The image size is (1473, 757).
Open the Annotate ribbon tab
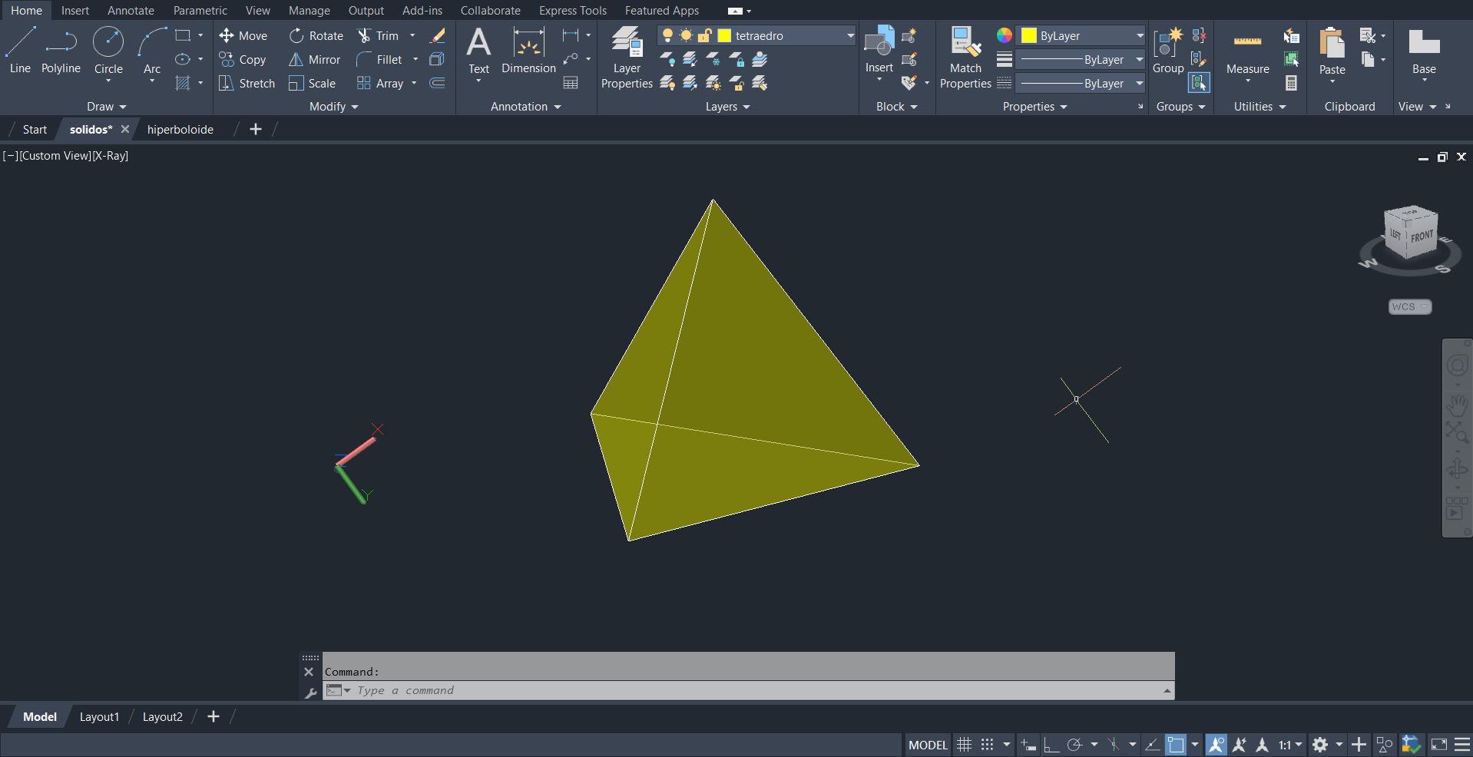(x=131, y=11)
